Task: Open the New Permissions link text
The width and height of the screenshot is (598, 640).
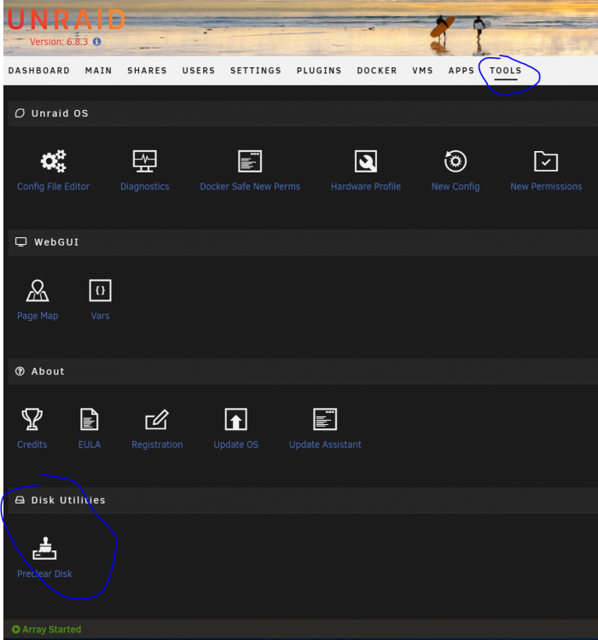Action: (546, 187)
